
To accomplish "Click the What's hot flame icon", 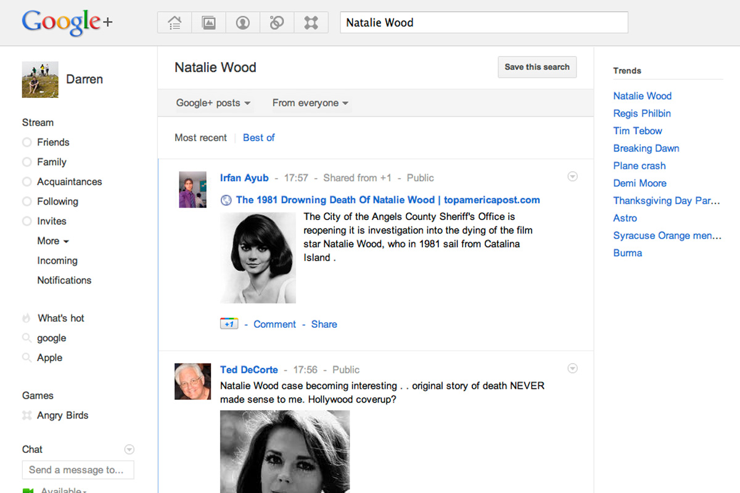I will [27, 317].
